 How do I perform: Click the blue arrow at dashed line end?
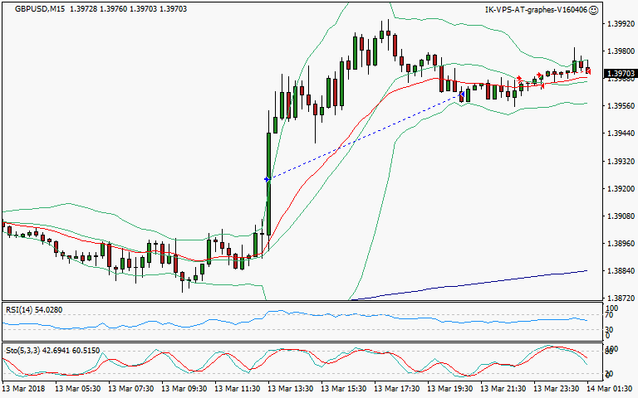click(x=462, y=95)
